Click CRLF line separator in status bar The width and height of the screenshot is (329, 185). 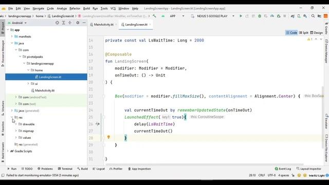tap(262, 175)
